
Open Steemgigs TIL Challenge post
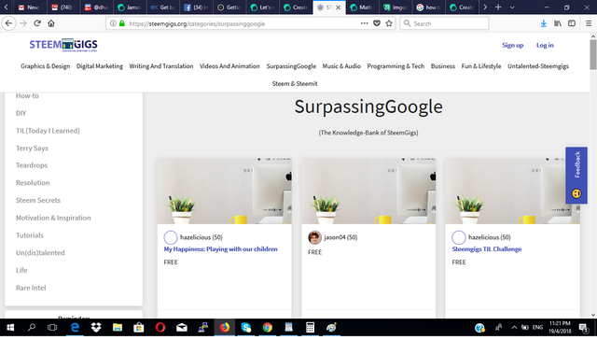(x=487, y=248)
